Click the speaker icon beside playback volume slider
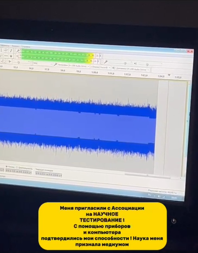198x253 pixels. tap(136, 63)
